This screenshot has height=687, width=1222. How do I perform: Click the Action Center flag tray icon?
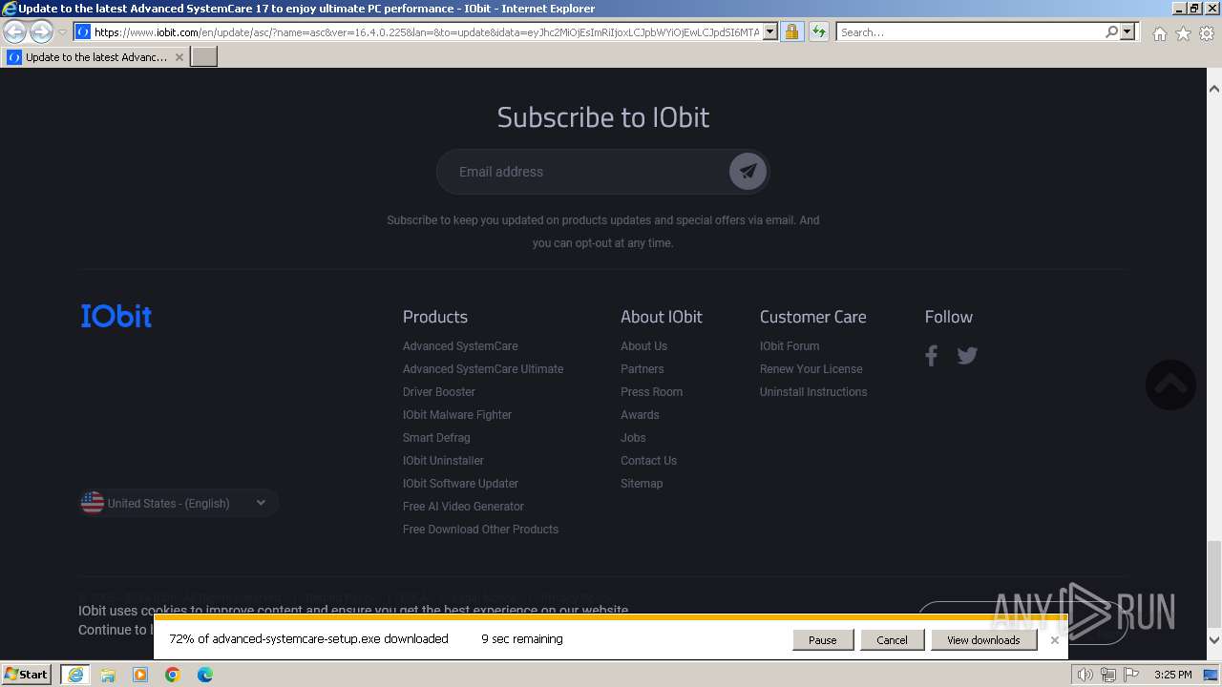click(x=1131, y=675)
